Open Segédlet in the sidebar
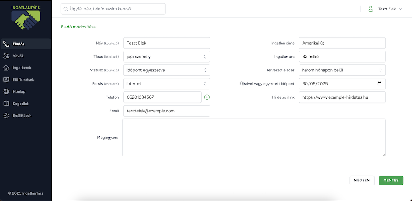 pyautogui.click(x=26, y=104)
